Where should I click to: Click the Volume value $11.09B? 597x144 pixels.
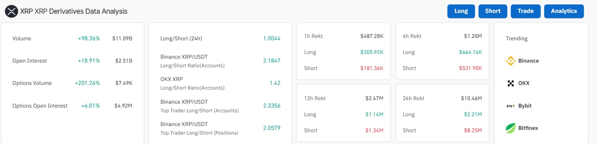coord(122,38)
